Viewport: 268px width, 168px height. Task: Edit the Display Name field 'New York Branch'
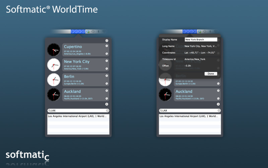pyautogui.click(x=201, y=40)
